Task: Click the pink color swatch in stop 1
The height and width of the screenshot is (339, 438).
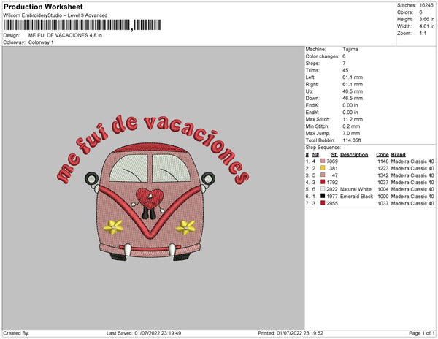Action: [323, 161]
